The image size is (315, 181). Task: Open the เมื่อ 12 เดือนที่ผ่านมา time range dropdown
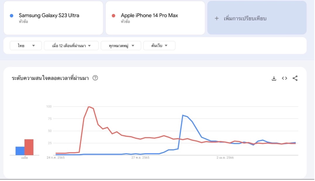pyautogui.click(x=71, y=46)
